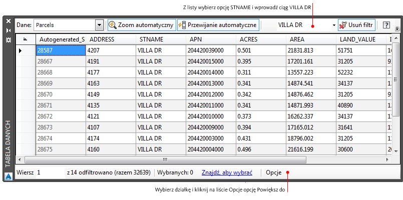This screenshot has width=403, height=200.
Task: Click APN cell 204420010000
Action: pyautogui.click(x=211, y=116)
